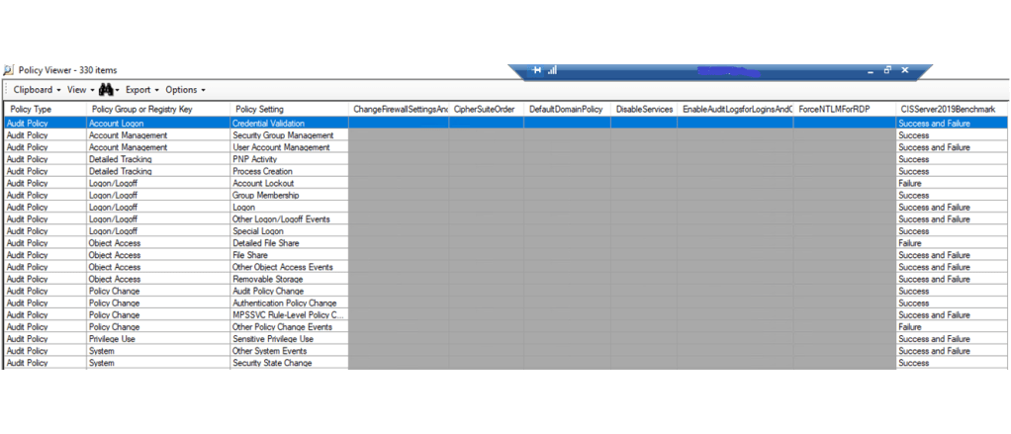
Task: Click the signal strength icon on connection bar
Action: [552, 70]
